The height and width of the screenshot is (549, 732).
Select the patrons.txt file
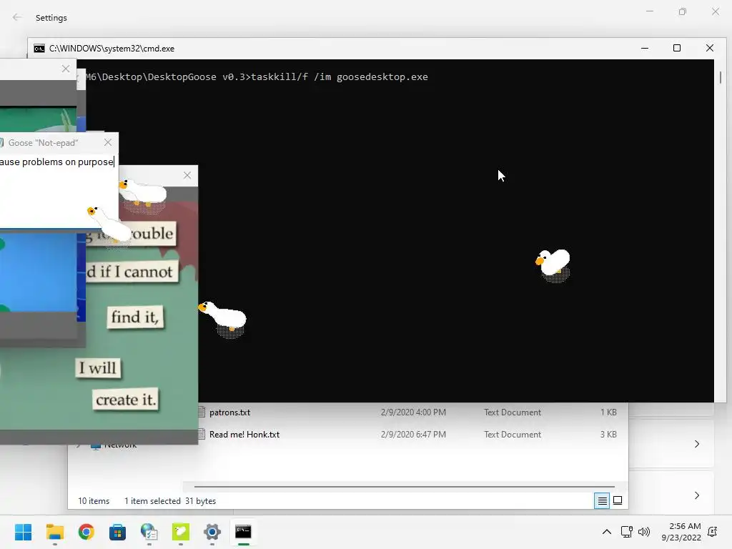[229, 412]
